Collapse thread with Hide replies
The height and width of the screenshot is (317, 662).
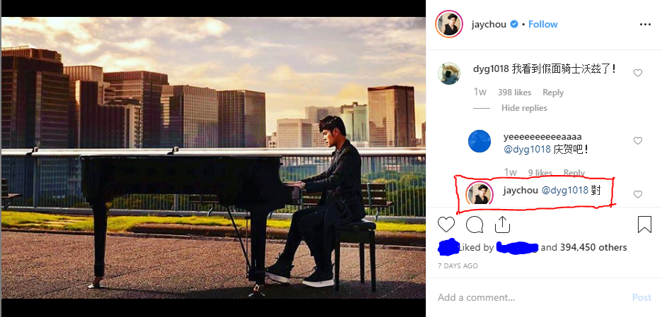point(524,108)
